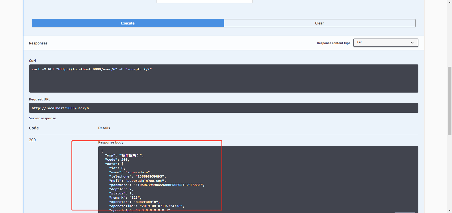Image resolution: width=452 pixels, height=213 pixels.
Task: Click the Details column header
Action: [x=104, y=128]
